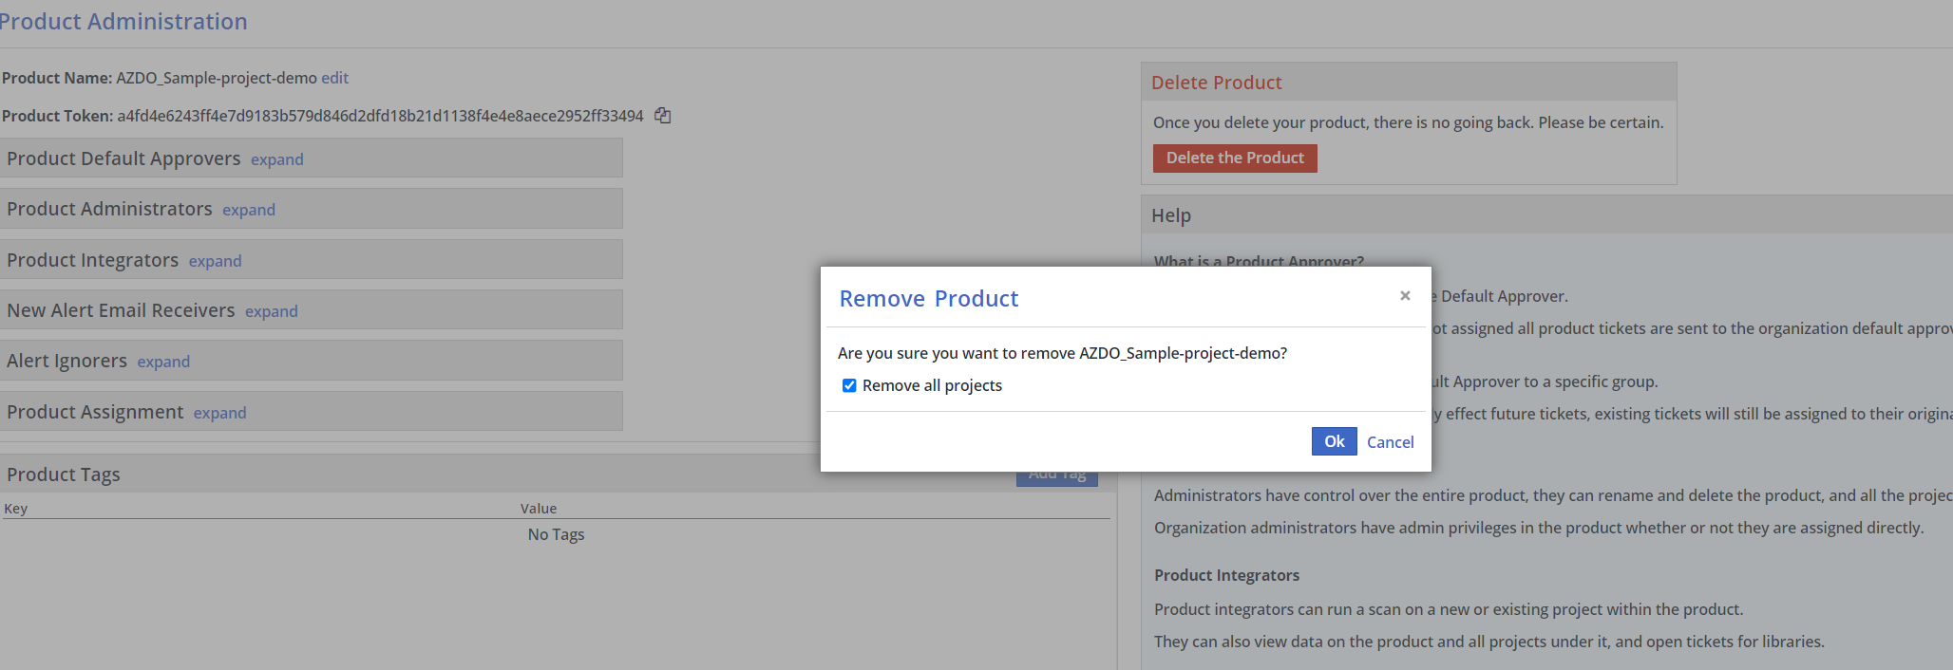This screenshot has width=1953, height=670.
Task: Expand the Product Default Approvers section
Action: (x=276, y=159)
